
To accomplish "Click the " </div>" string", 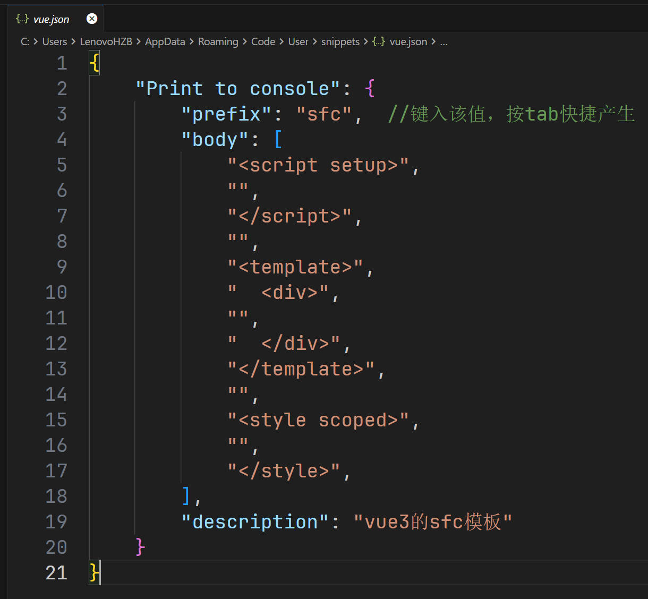I will click(284, 344).
